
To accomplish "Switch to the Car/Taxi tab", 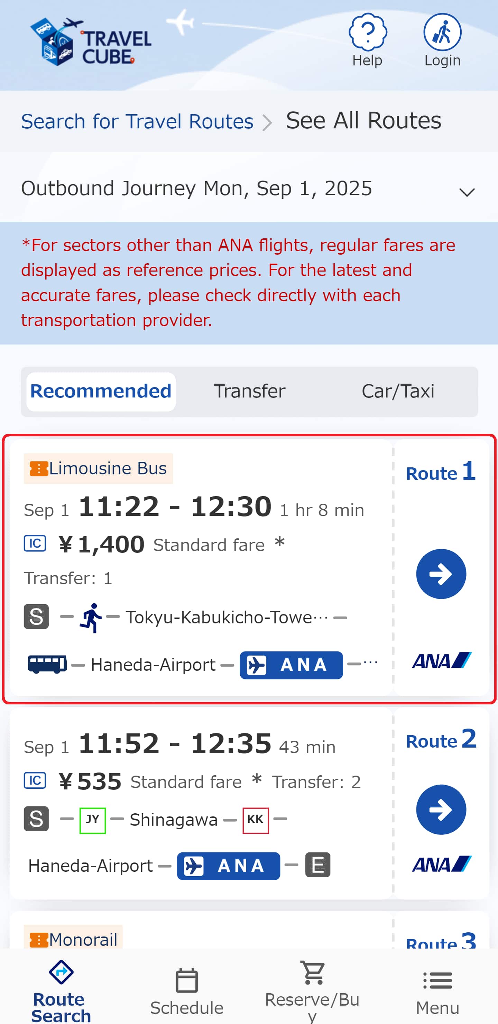I will point(398,391).
